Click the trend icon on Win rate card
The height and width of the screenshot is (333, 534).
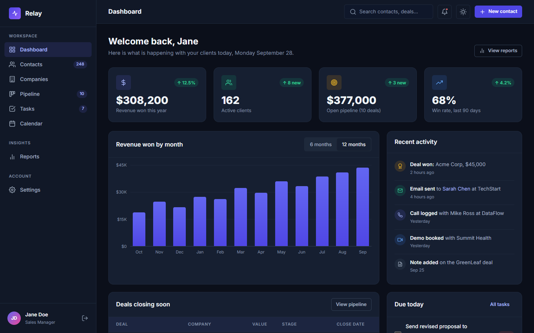tap(439, 83)
